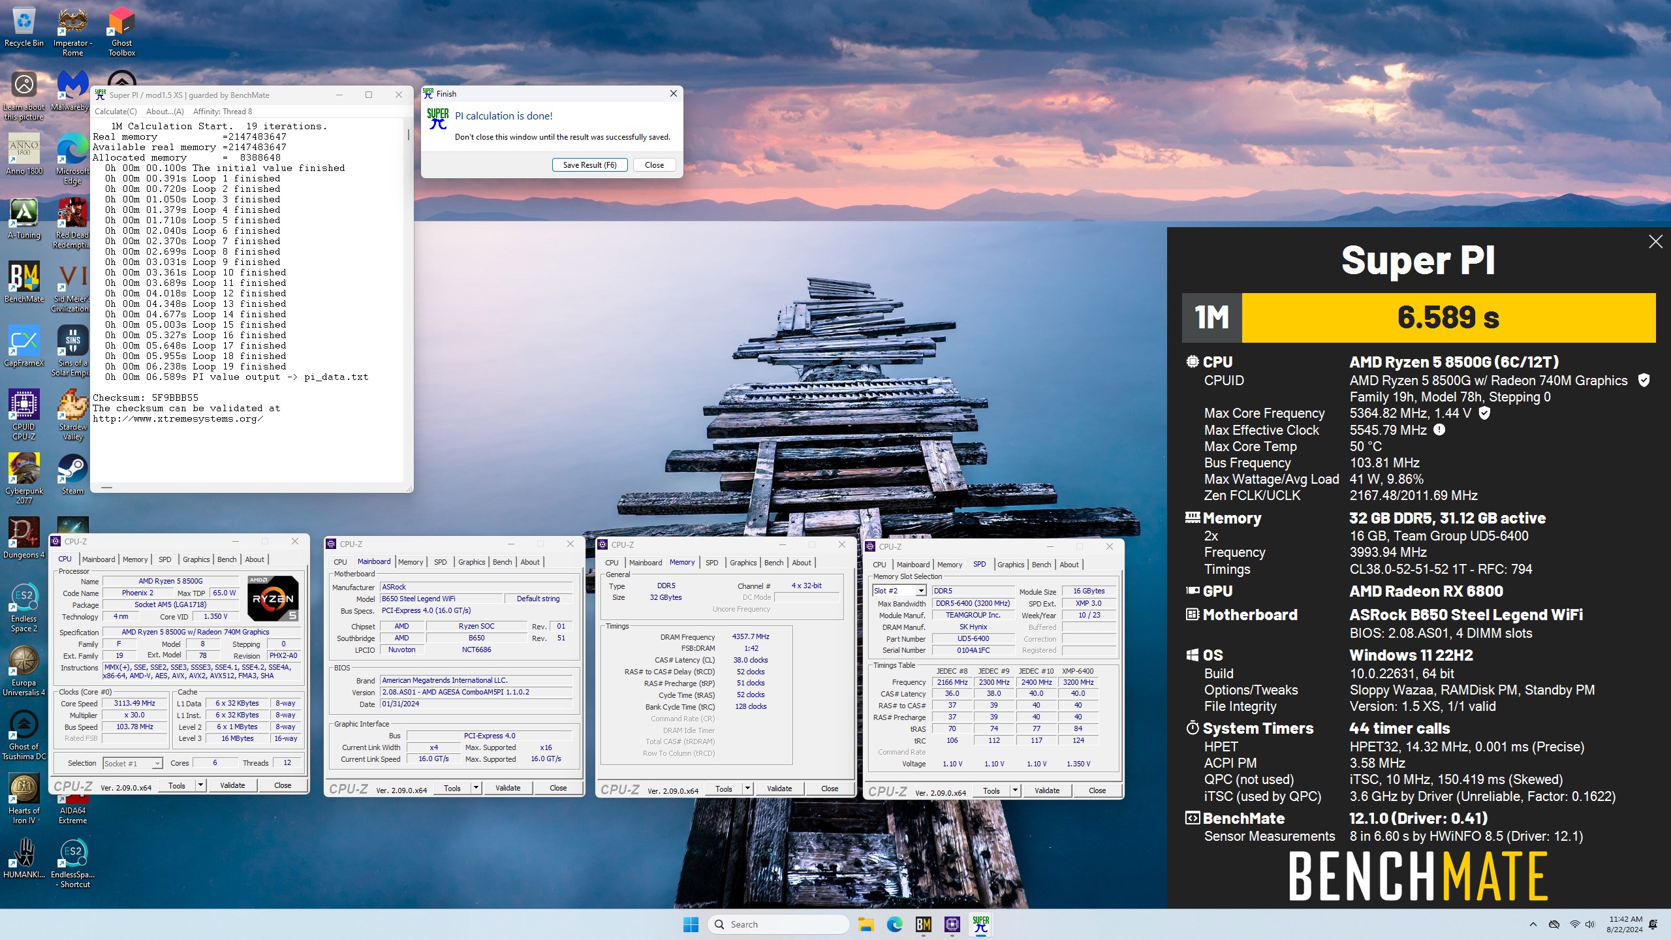Screen dimensions: 1671x940
Task: Click the taskbar Search box
Action: click(778, 924)
